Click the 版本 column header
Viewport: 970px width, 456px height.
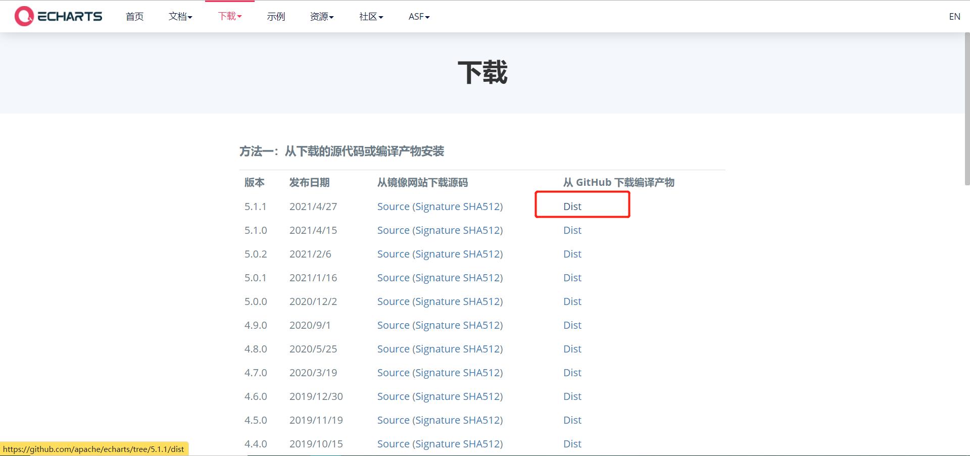pyautogui.click(x=255, y=182)
